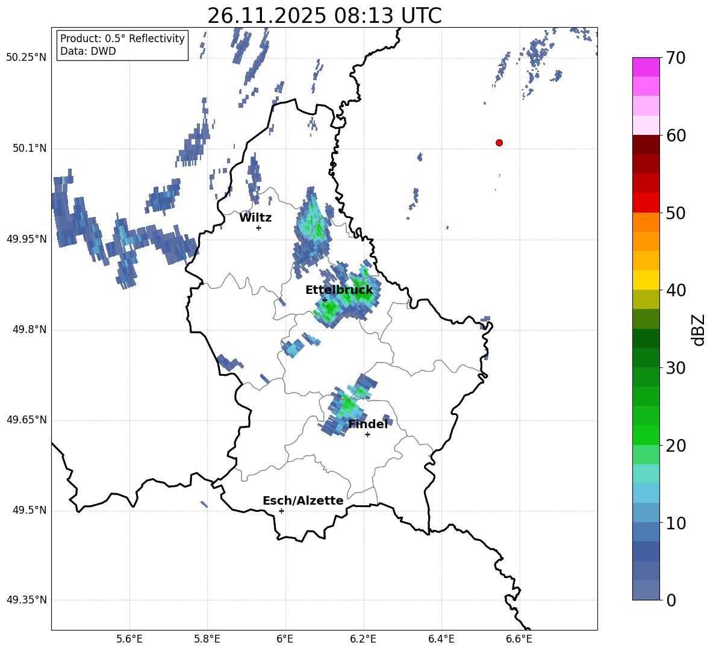
Task: Click the 40 colorbar tick label
Action: coord(676,290)
